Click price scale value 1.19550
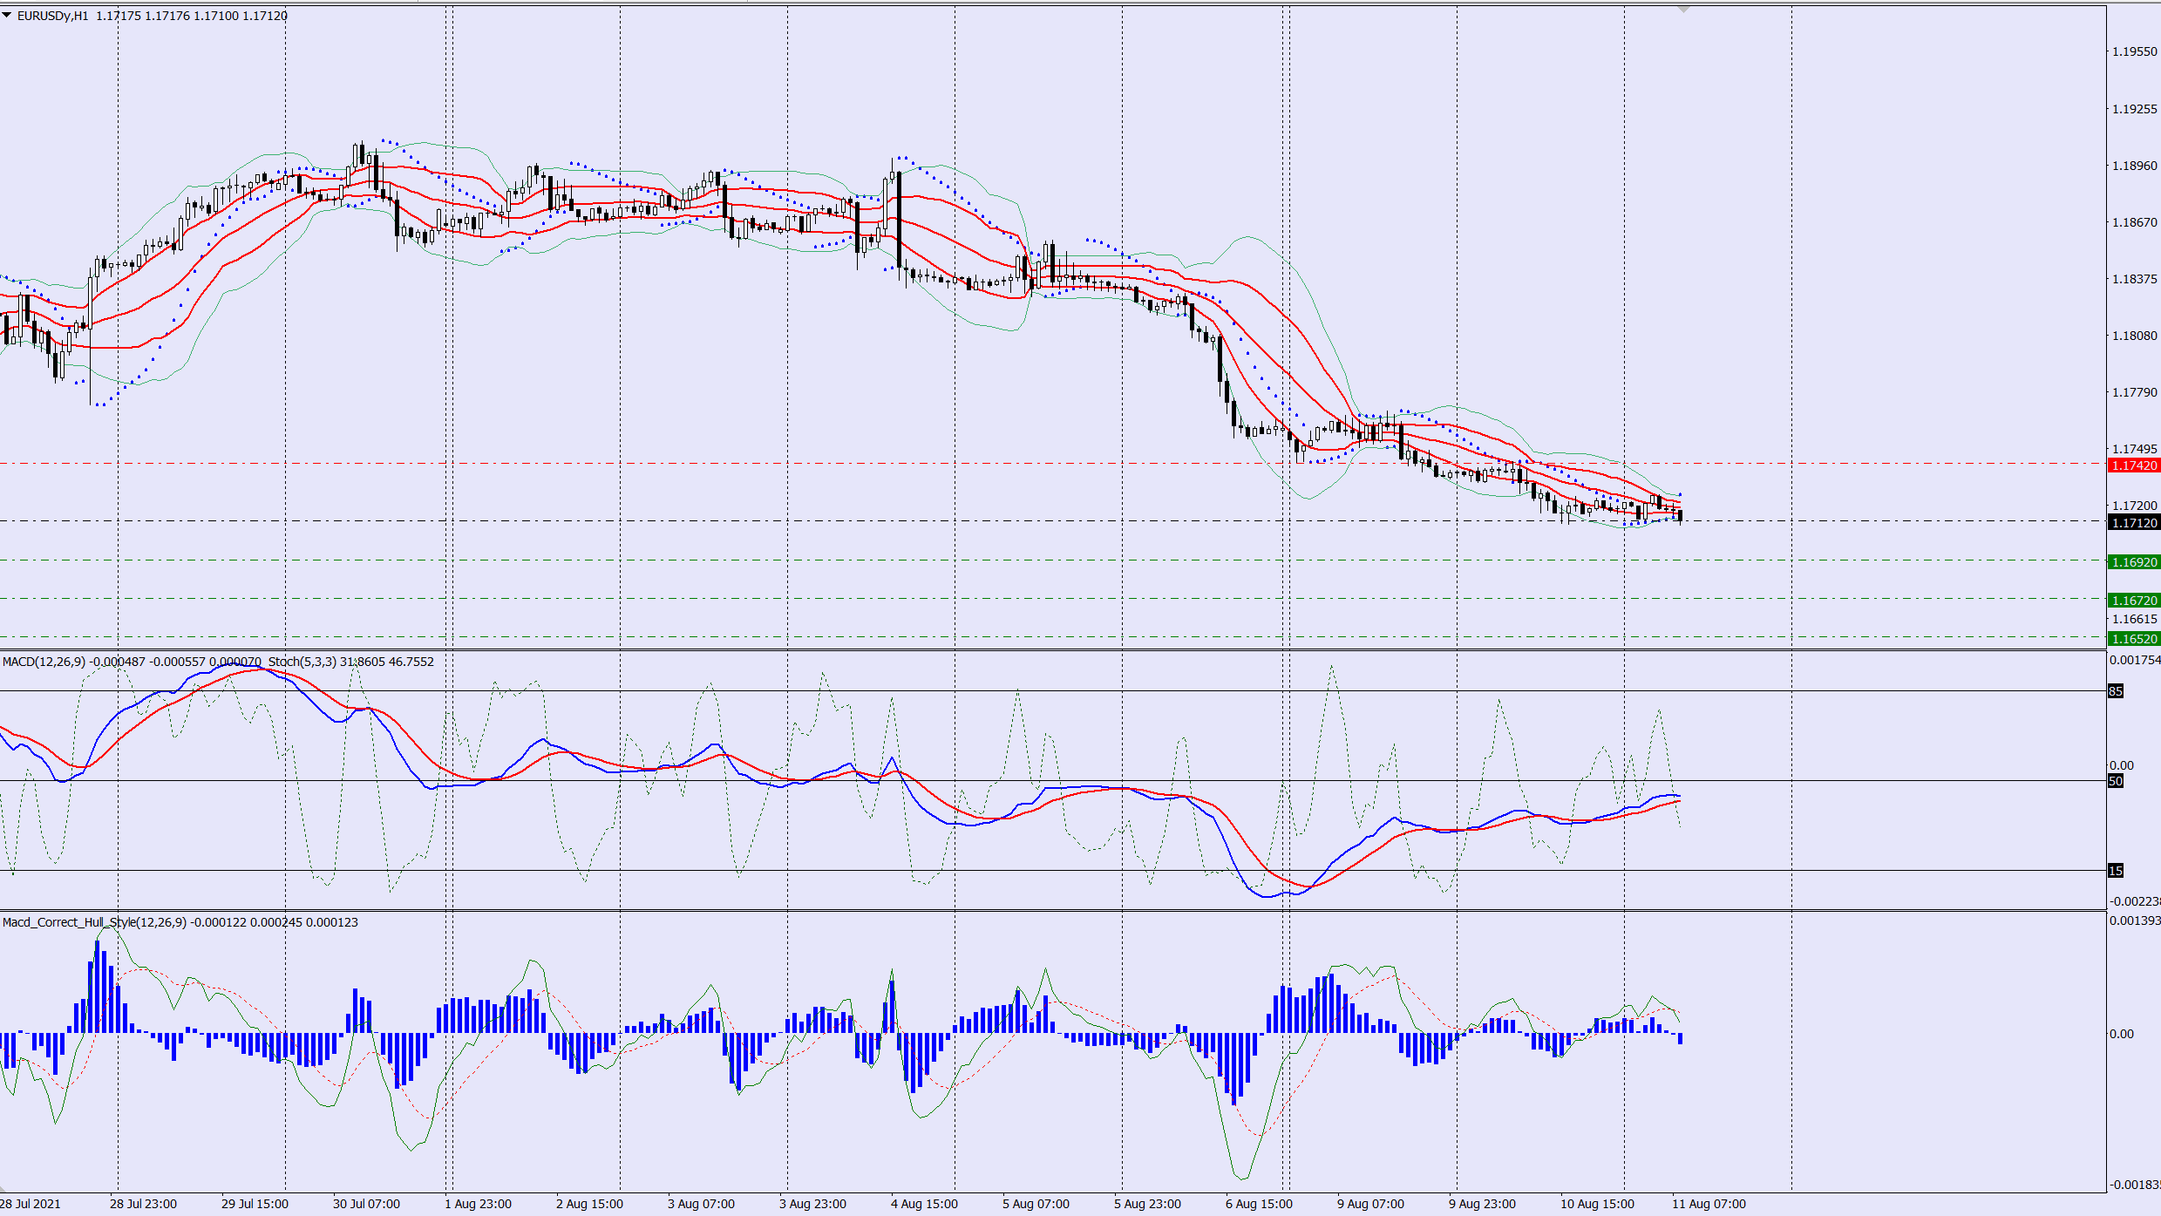2161x1216 pixels. (x=2134, y=51)
